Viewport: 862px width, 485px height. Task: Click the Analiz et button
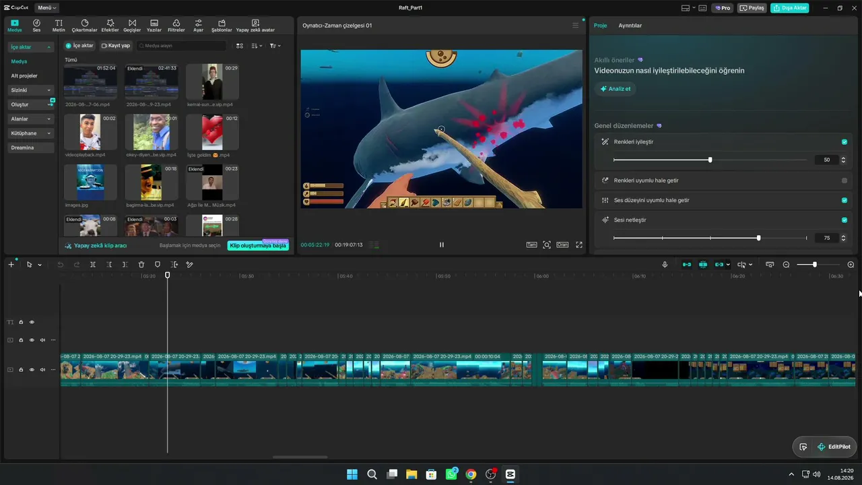point(616,89)
